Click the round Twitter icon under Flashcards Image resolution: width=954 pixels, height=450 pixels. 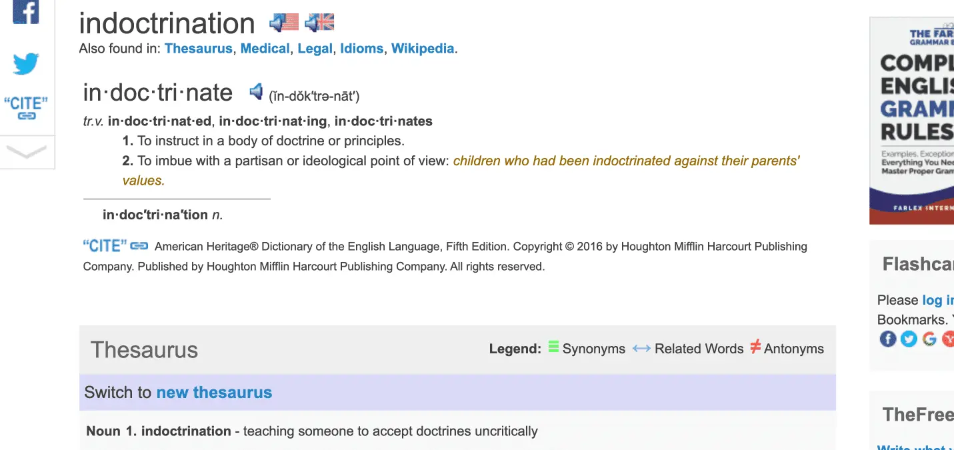[x=909, y=339]
